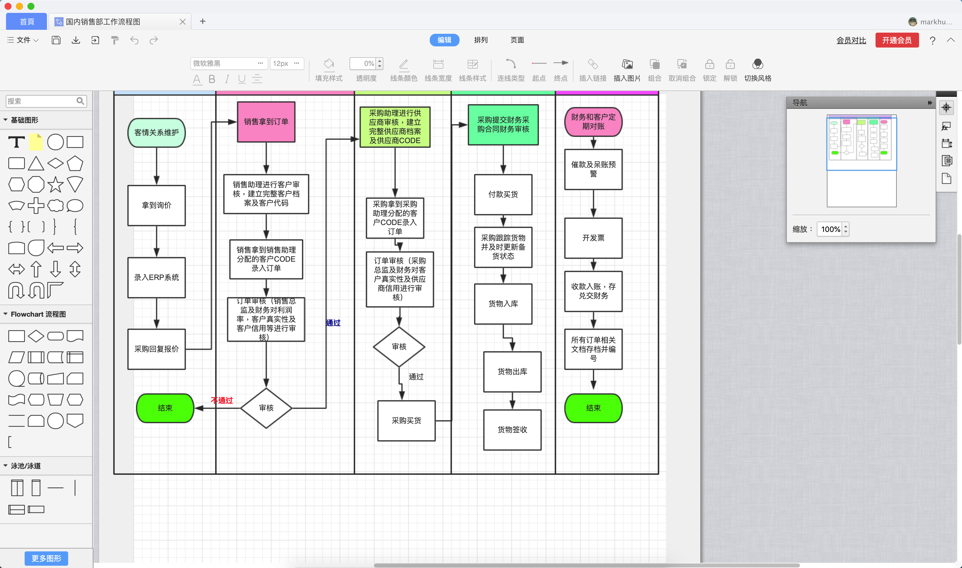Set 起点 line start style
Screen dimensions: 962x568
pos(539,70)
